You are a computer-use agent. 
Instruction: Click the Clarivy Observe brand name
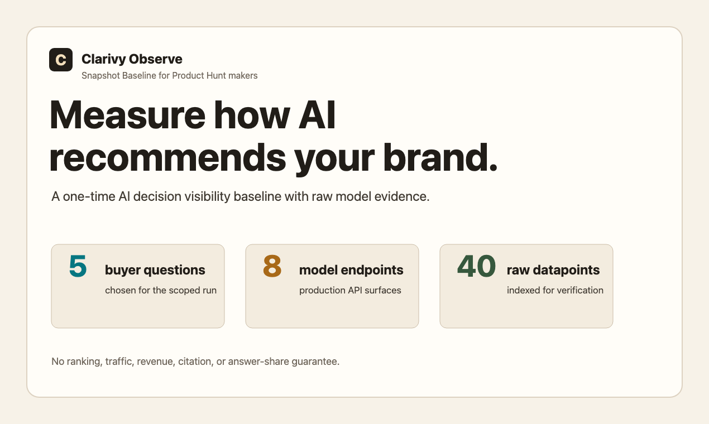(132, 59)
